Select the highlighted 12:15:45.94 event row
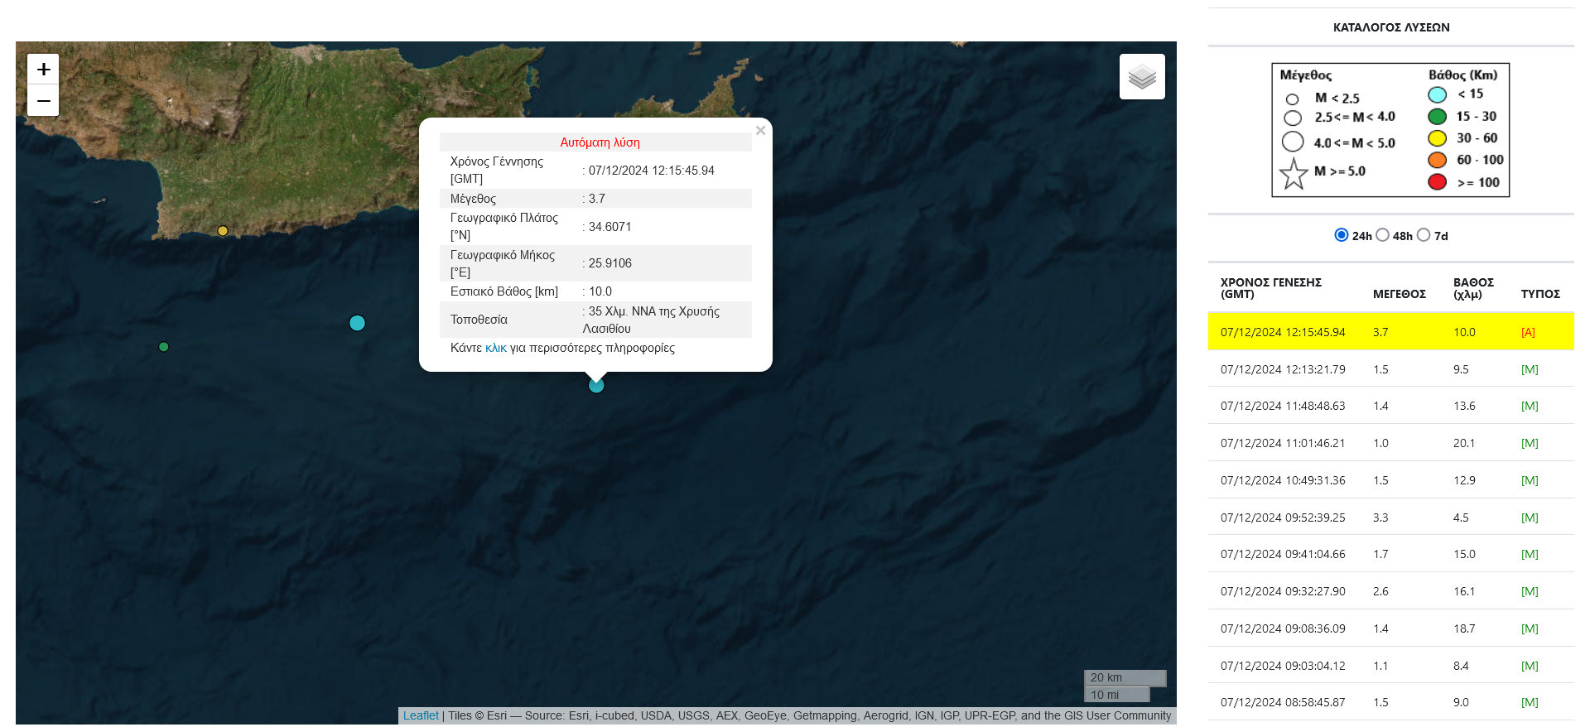 point(1282,332)
